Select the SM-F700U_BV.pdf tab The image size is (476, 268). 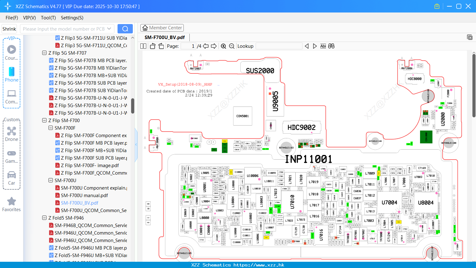[165, 37]
